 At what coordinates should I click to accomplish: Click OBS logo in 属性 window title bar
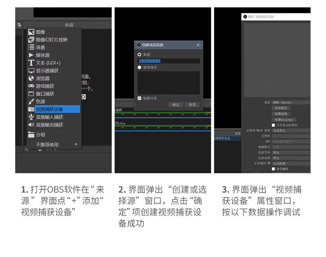coord(245,16)
